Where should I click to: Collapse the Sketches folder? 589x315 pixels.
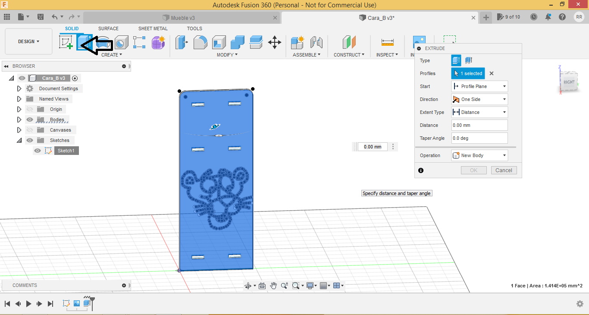19,140
